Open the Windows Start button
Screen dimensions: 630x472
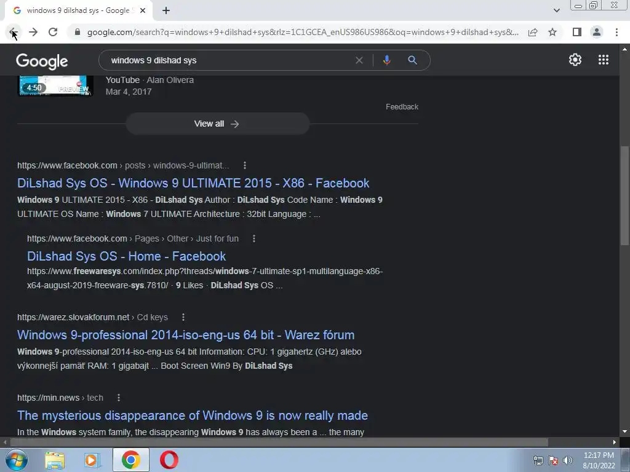pyautogui.click(x=17, y=460)
